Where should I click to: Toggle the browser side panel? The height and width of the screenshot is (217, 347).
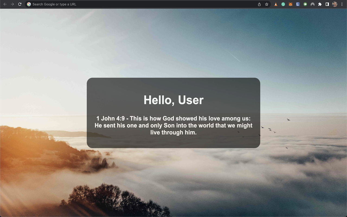click(x=327, y=4)
